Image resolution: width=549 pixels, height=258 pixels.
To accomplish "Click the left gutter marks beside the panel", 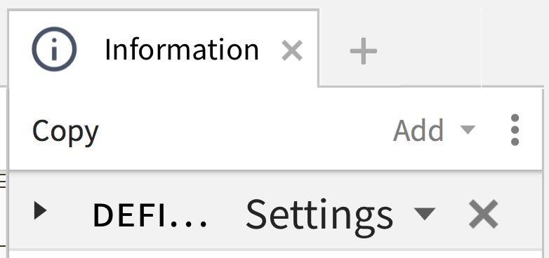I will pos(3,182).
